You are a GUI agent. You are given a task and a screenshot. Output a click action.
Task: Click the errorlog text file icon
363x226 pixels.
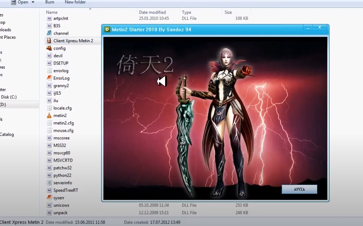coord(49,71)
